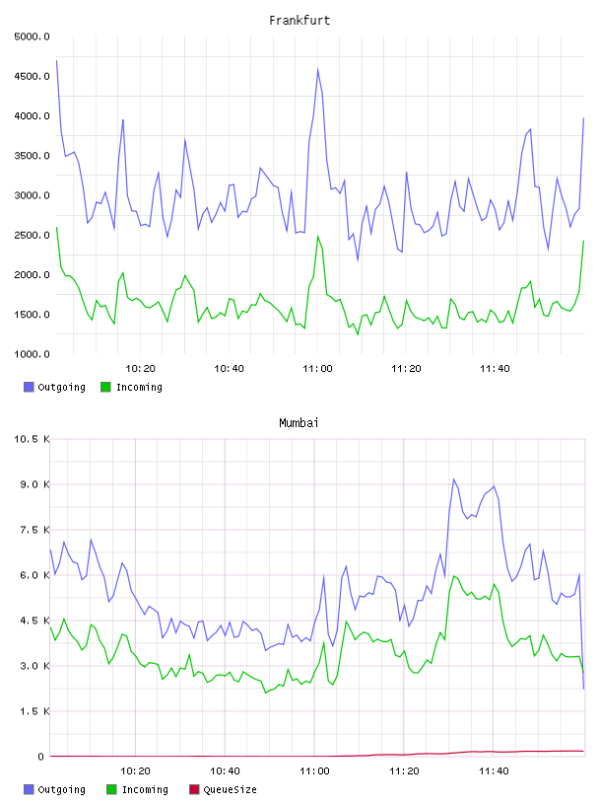Click Frankfurt Outgoing peak at 11:00

click(318, 70)
